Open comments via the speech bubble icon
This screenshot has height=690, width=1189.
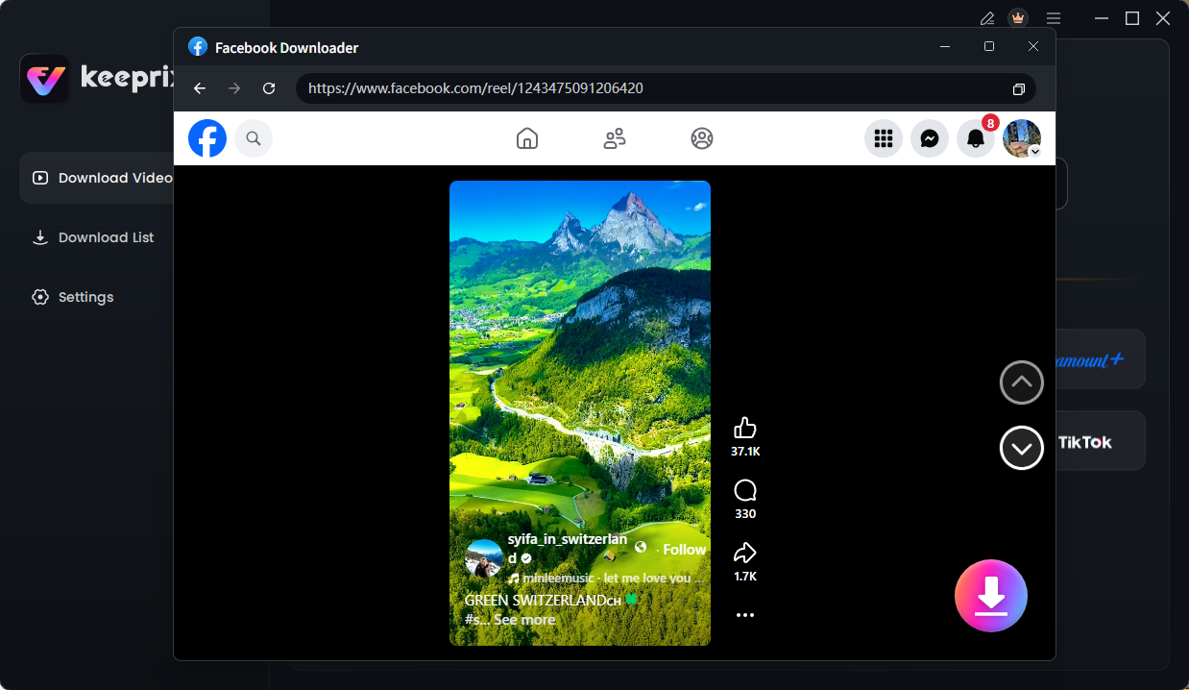[744, 490]
